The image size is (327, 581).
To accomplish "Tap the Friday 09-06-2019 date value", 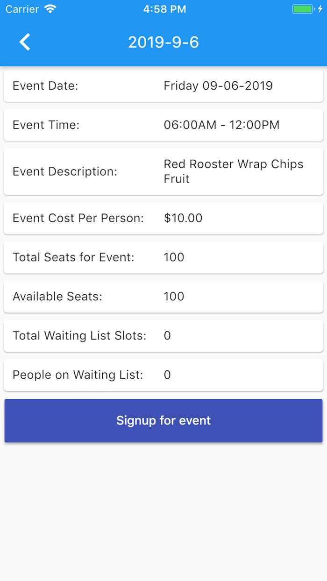I will pos(218,86).
